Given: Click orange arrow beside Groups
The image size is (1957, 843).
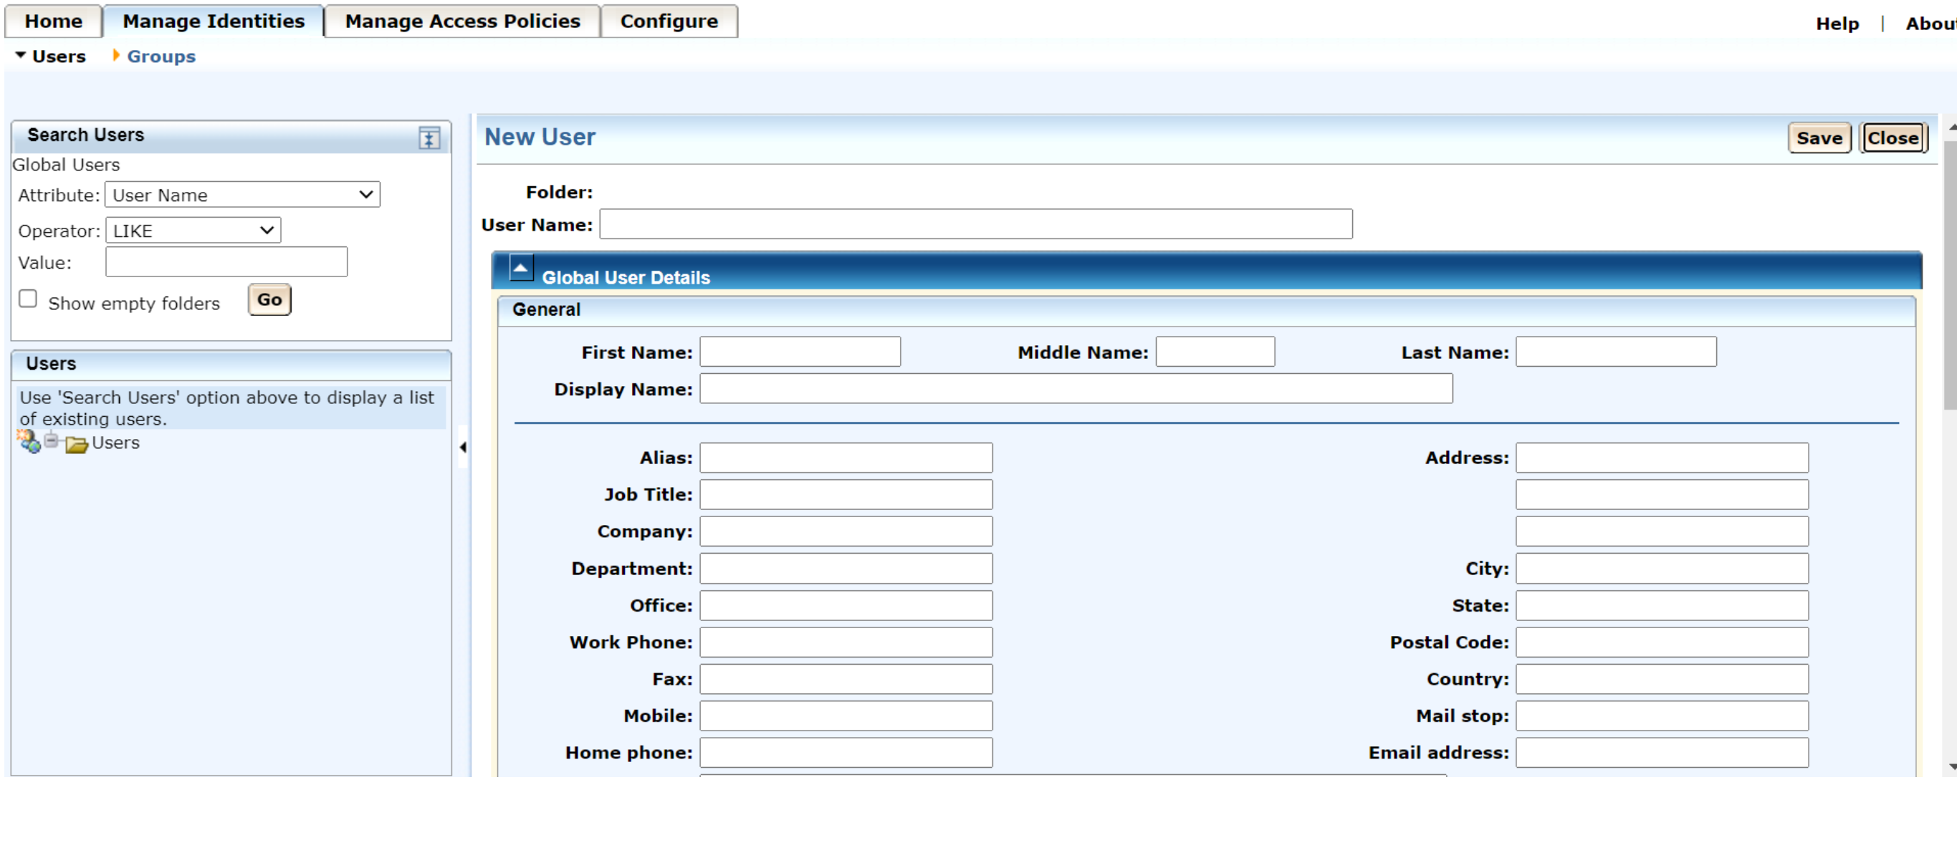Looking at the screenshot, I should click(x=115, y=55).
